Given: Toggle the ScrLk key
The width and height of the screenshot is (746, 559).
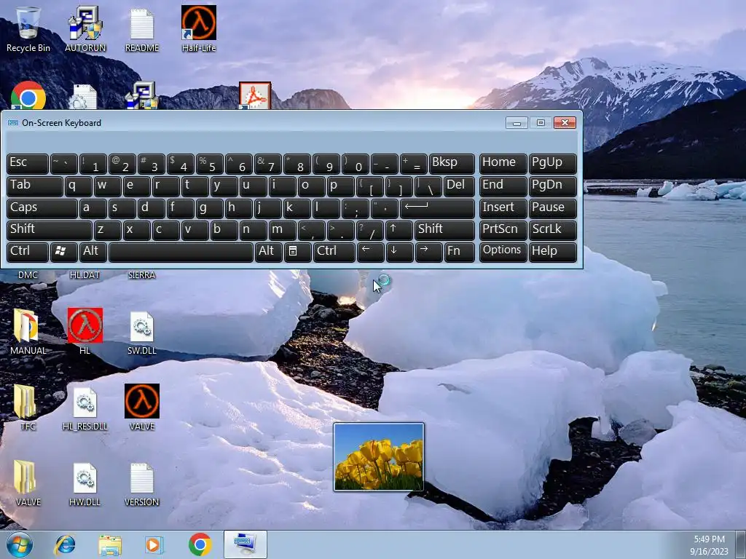Looking at the screenshot, I should click(x=553, y=230).
